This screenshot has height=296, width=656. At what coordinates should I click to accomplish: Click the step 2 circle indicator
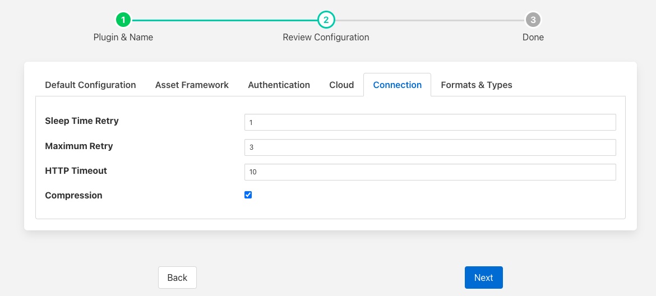[x=326, y=20]
